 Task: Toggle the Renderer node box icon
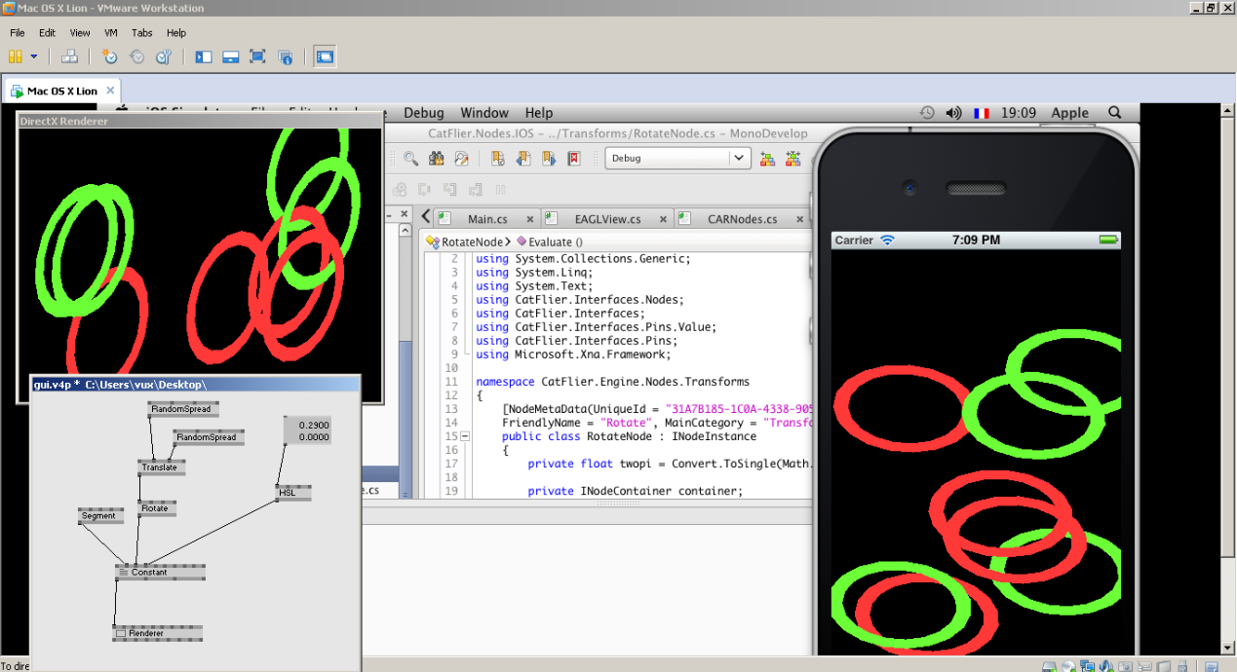pyautogui.click(x=121, y=633)
